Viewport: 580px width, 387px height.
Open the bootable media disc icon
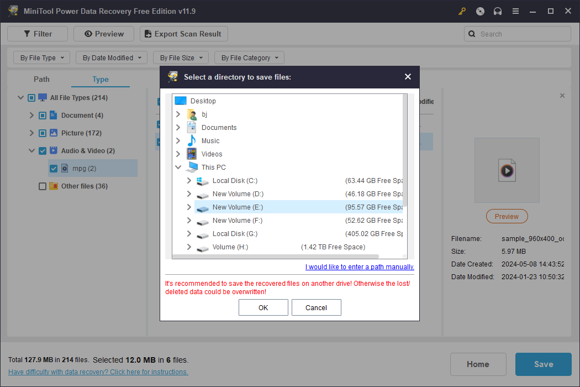[x=480, y=11]
